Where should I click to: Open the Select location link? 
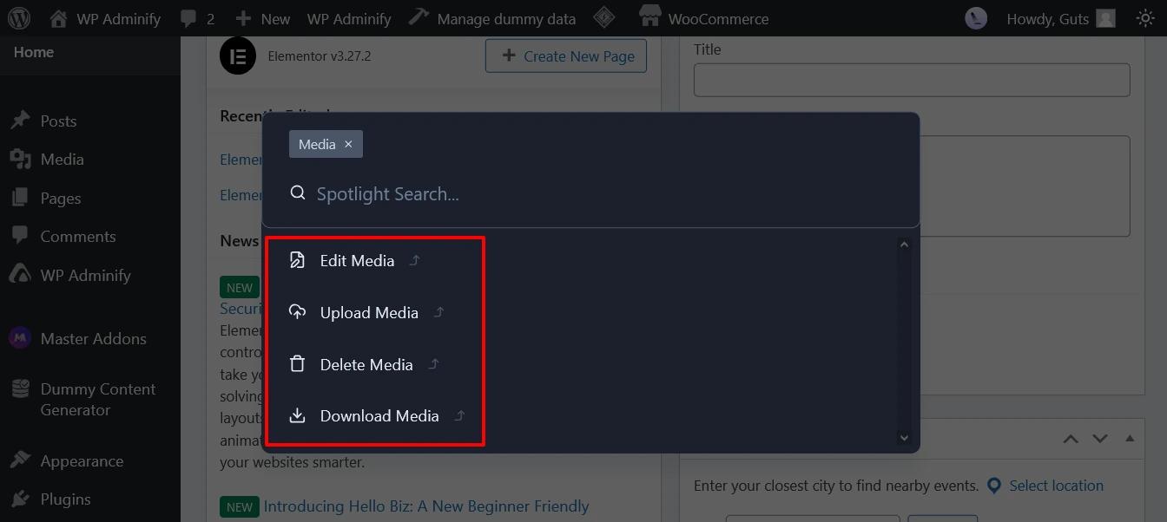click(1056, 486)
